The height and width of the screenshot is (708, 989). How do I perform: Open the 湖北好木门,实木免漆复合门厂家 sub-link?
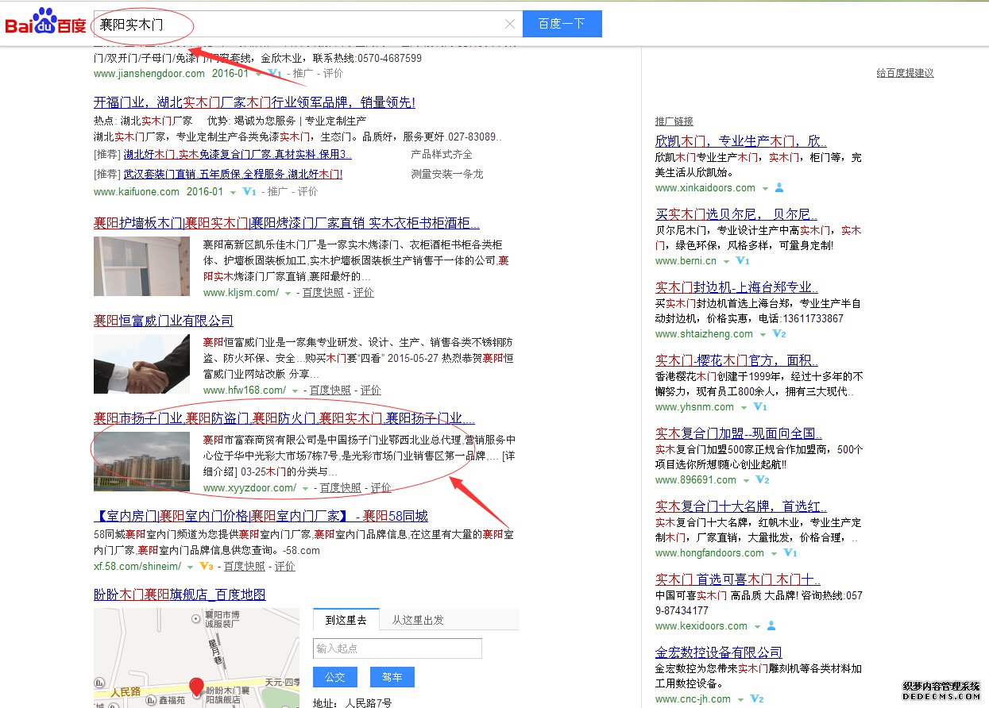pyautogui.click(x=238, y=155)
